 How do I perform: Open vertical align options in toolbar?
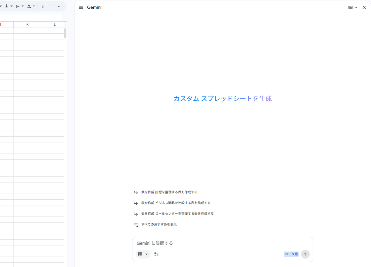tap(7, 6)
